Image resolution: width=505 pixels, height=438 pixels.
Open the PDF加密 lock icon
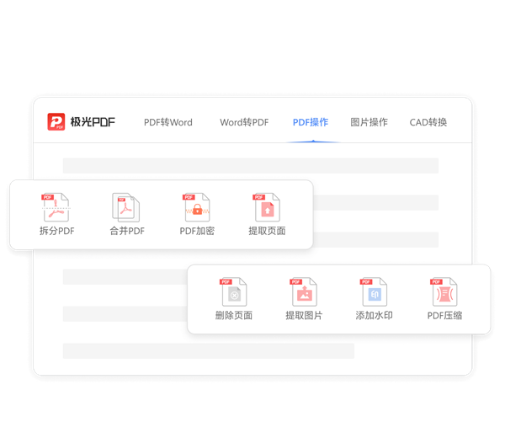pos(196,207)
